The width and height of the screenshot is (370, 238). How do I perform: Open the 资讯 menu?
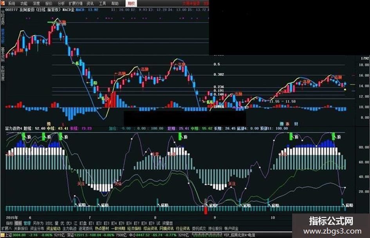(90, 3)
